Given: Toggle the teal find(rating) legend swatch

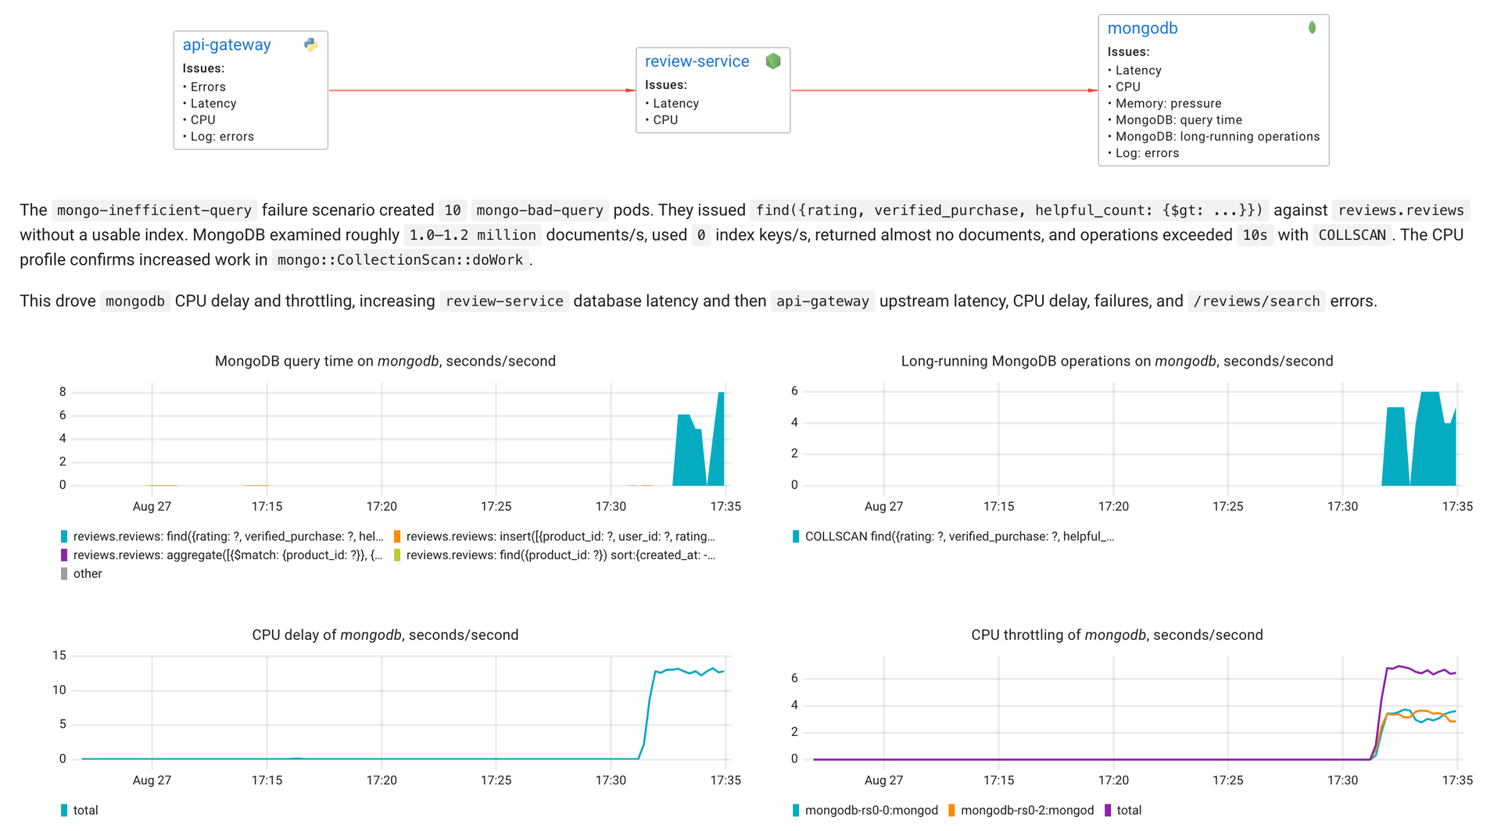Looking at the screenshot, I should pyautogui.click(x=64, y=537).
